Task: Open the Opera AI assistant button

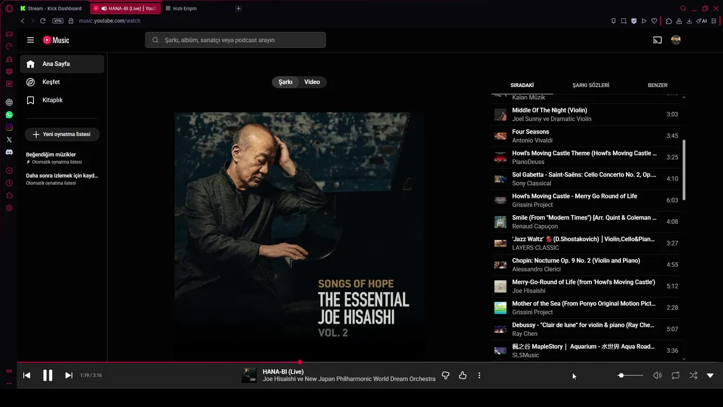Action: (702, 21)
